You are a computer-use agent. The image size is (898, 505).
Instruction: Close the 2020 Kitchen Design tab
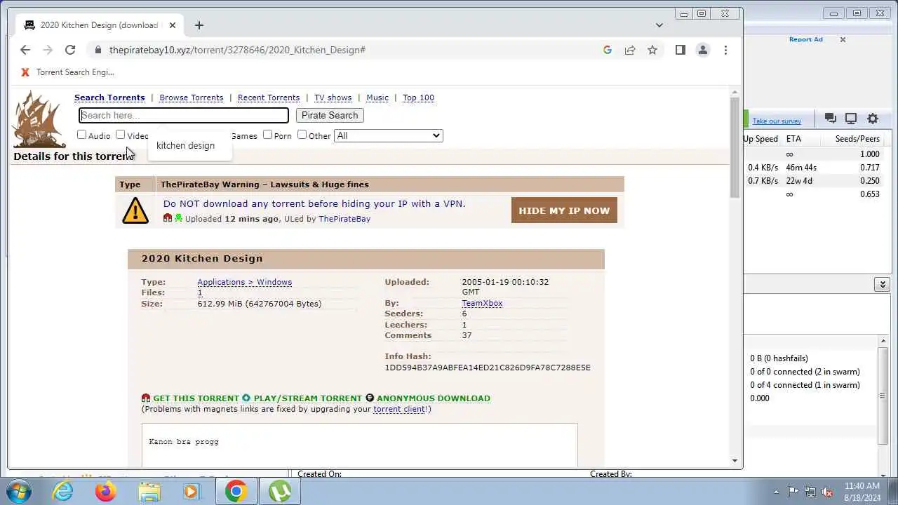coord(173,25)
